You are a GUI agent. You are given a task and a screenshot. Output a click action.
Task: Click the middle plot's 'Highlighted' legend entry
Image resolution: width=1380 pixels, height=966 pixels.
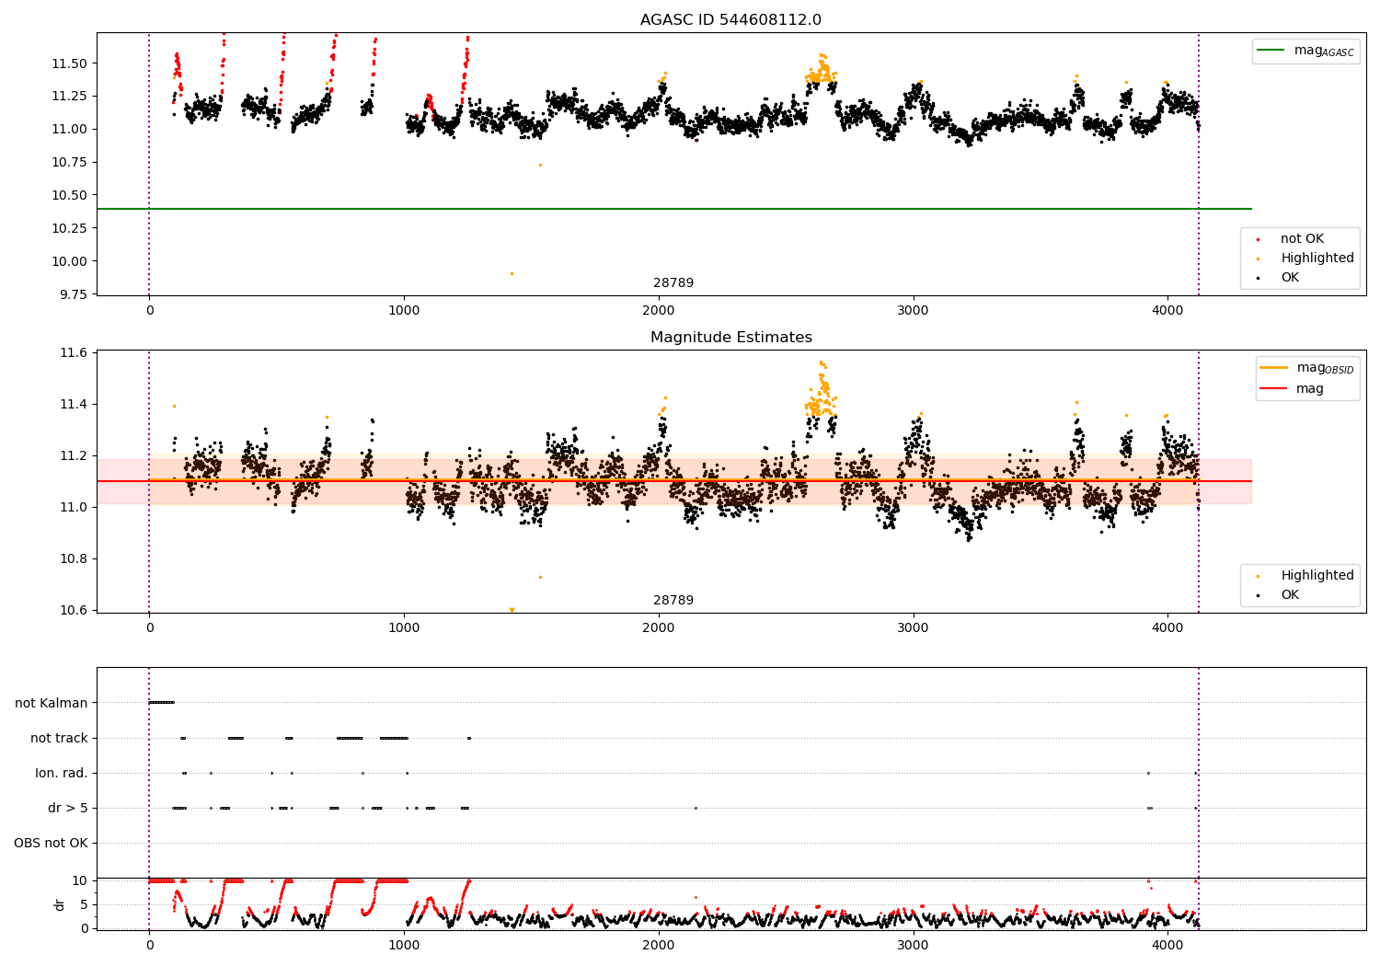[x=1317, y=576]
